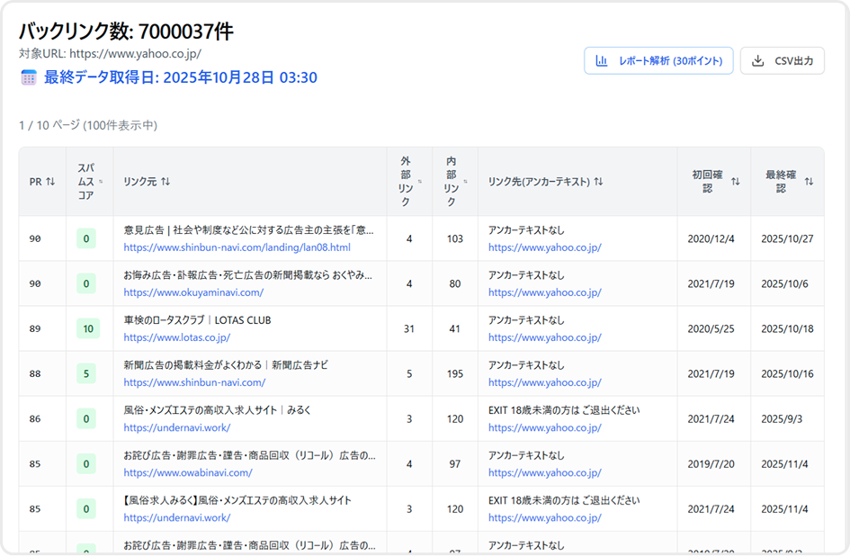The width and height of the screenshot is (850, 556).
Task: Open the www.lotas.co.jp source link
Action: [x=177, y=337]
